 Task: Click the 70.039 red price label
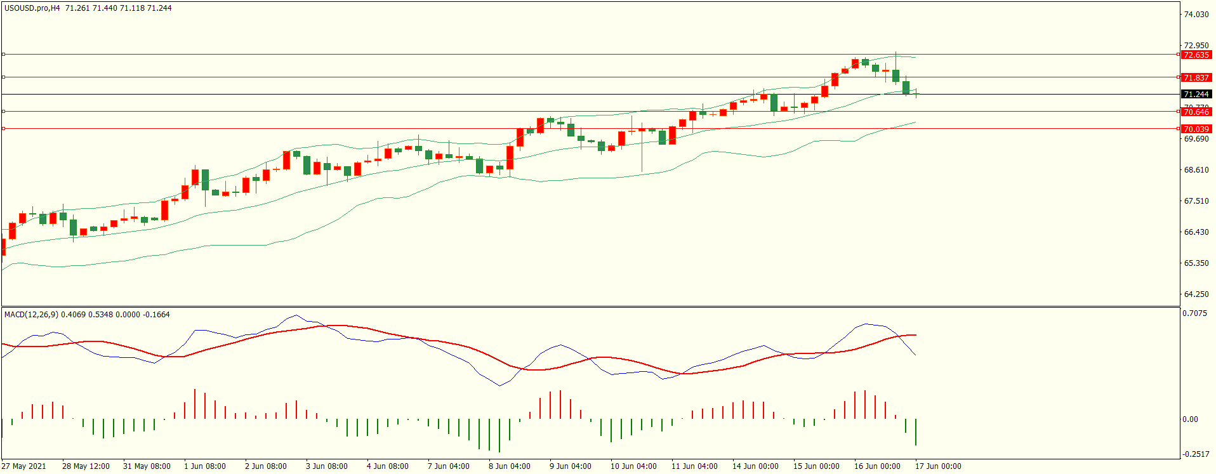(x=1196, y=129)
